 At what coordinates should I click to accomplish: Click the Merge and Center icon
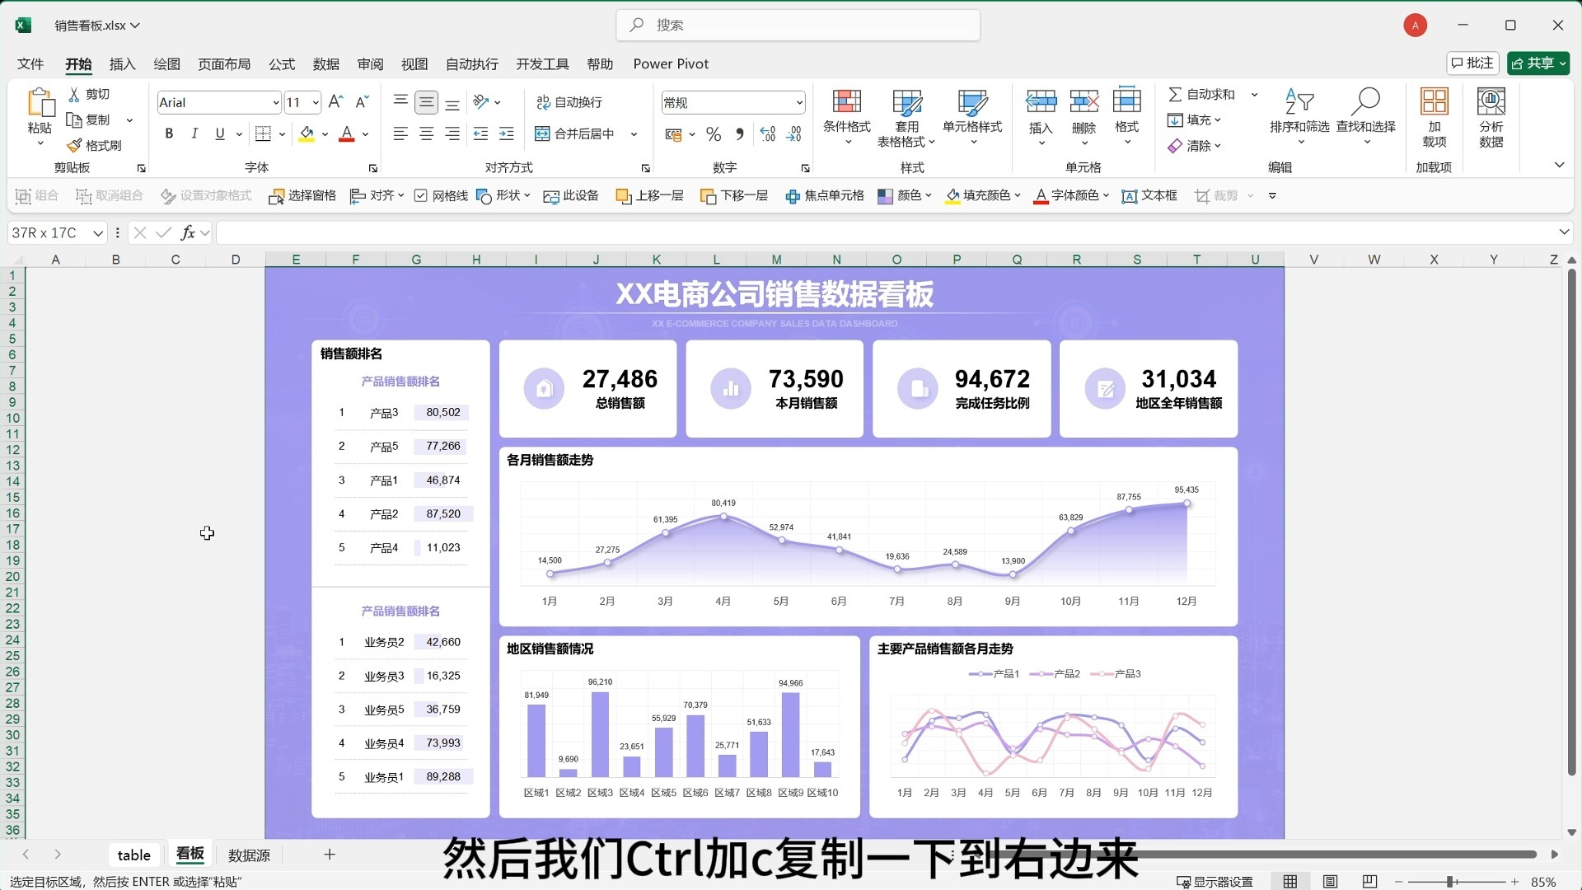click(542, 134)
